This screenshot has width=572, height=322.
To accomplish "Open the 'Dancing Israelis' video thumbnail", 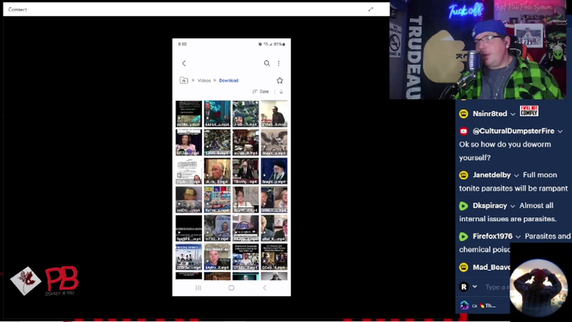I will pyautogui.click(x=189, y=257).
